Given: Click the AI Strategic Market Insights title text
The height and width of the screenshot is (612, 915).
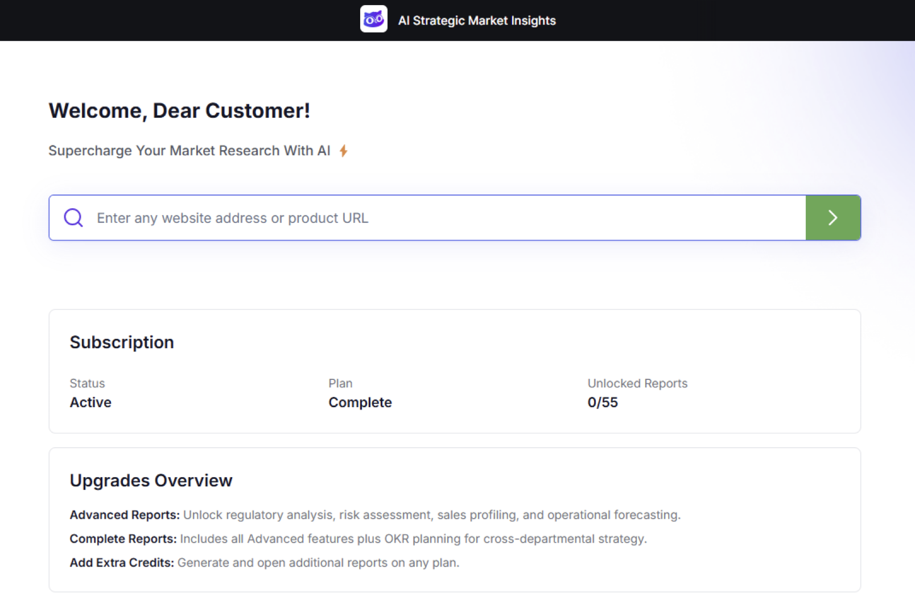Looking at the screenshot, I should tap(477, 20).
